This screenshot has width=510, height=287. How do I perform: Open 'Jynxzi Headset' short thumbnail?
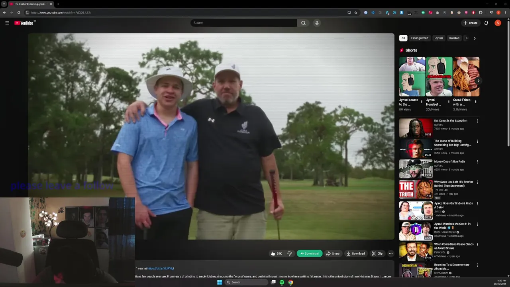point(439,77)
